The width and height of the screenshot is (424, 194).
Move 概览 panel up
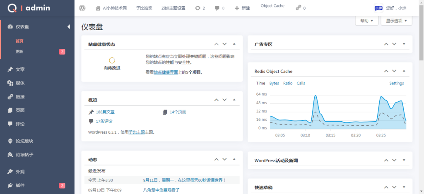(x=216, y=100)
